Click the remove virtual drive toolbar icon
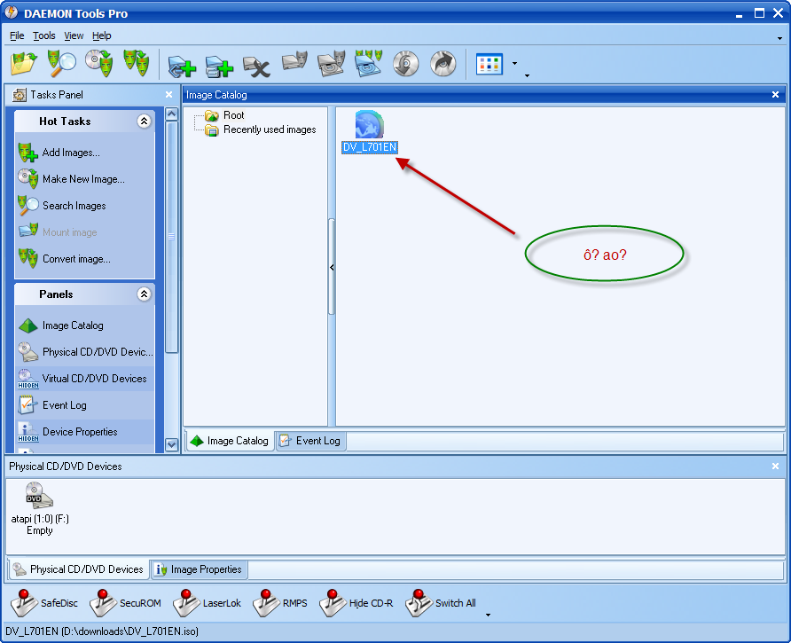The width and height of the screenshot is (791, 643). pyautogui.click(x=256, y=65)
